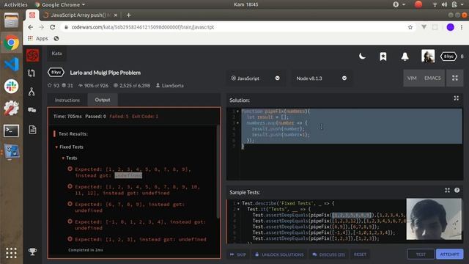Open the Kumite sidebar icon
Viewport: 469px width, 264px height.
coord(32,92)
